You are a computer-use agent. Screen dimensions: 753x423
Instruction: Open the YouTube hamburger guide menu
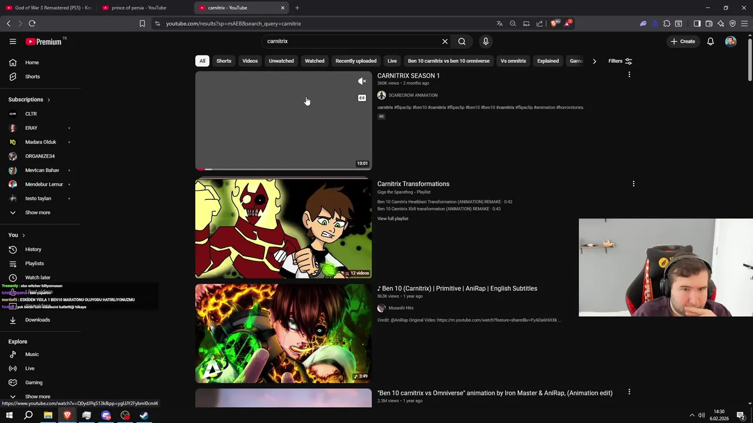click(13, 41)
